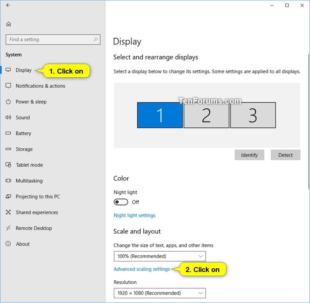This screenshot has height=303, width=310.
Task: Click the Power & sleep icon
Action: tap(8, 102)
